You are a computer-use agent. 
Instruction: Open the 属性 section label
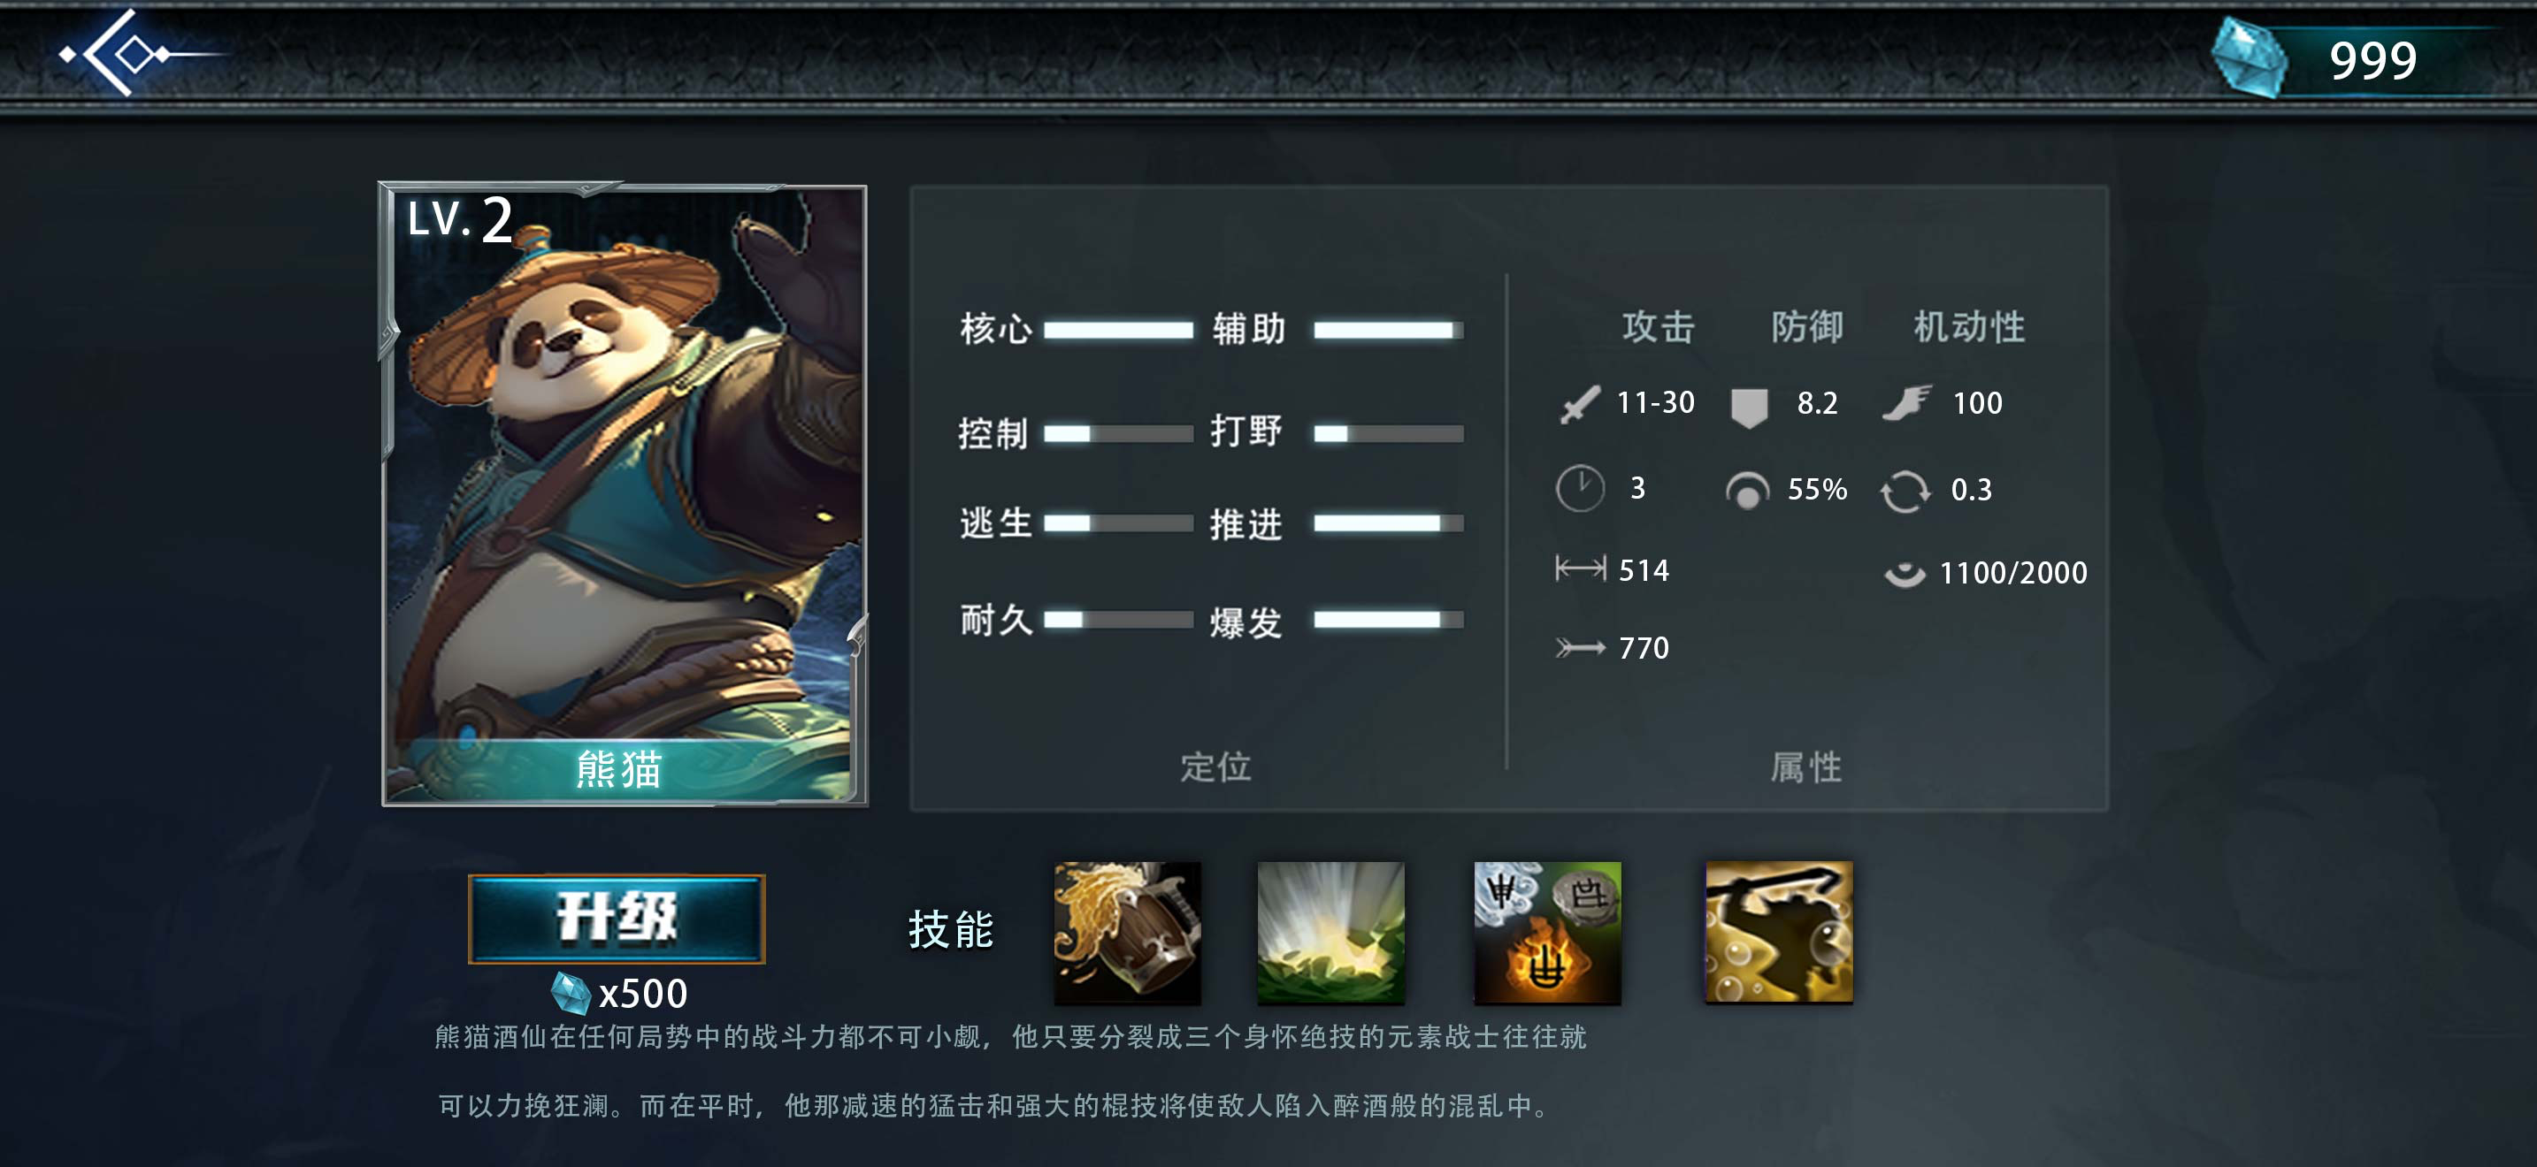pyautogui.click(x=1805, y=767)
